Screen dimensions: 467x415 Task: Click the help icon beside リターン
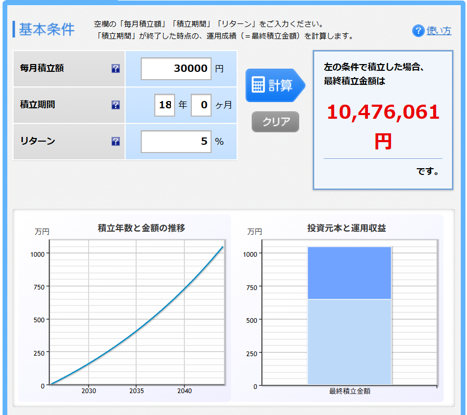[x=116, y=142]
